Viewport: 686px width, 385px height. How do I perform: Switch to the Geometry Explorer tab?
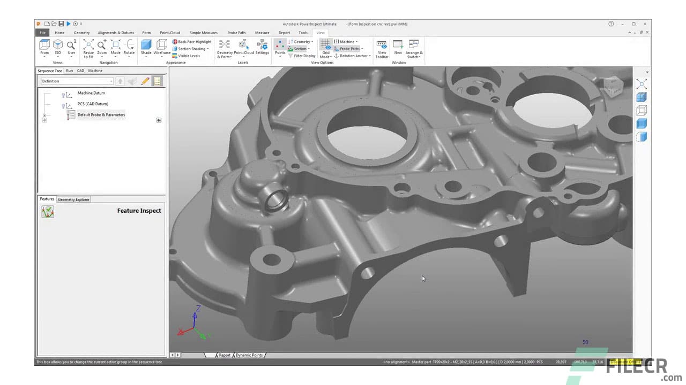click(x=73, y=199)
